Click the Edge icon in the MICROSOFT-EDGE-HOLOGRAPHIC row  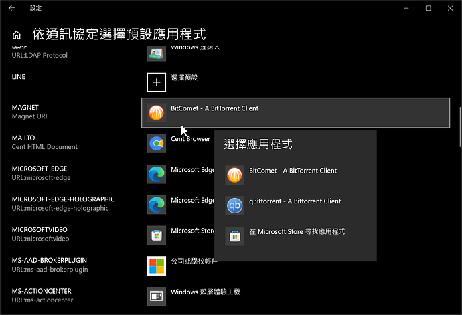(157, 205)
